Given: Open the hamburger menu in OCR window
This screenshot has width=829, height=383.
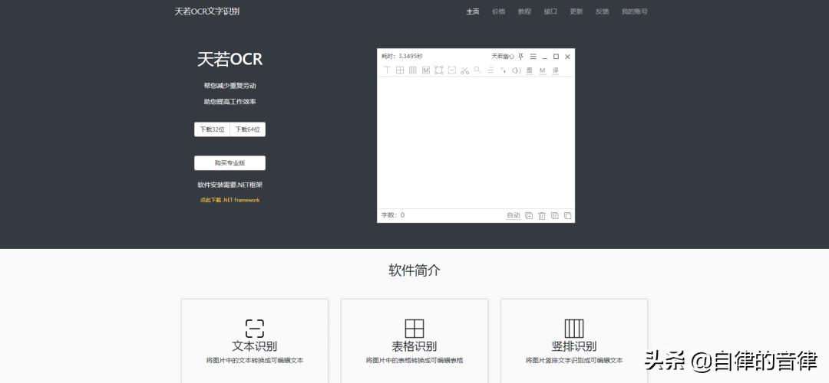Looking at the screenshot, I should click(x=533, y=57).
